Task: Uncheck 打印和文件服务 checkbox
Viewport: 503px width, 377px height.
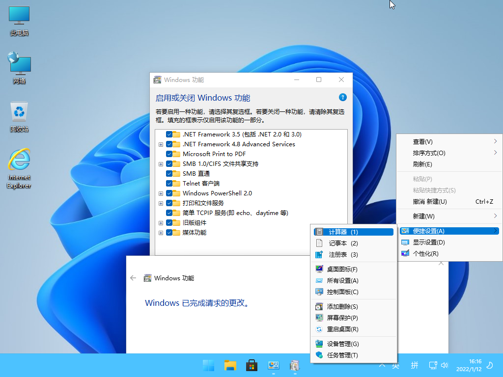Action: (169, 203)
